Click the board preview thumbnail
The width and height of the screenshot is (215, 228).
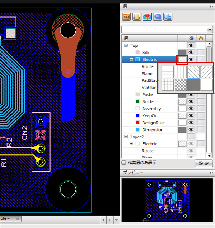point(167,200)
